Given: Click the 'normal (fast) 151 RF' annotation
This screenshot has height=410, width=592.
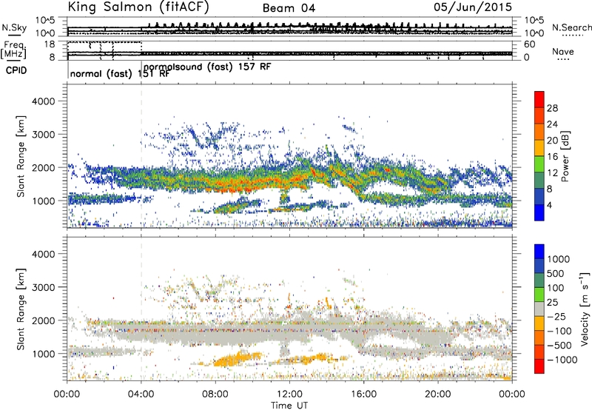Looking at the screenshot, I should (120, 73).
